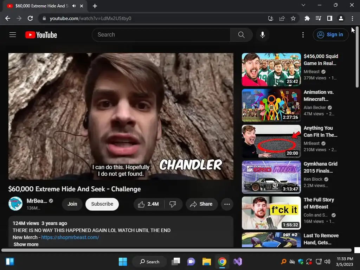360x270 pixels.
Task: Open the Widgets taskbar icon
Action: pos(10,262)
